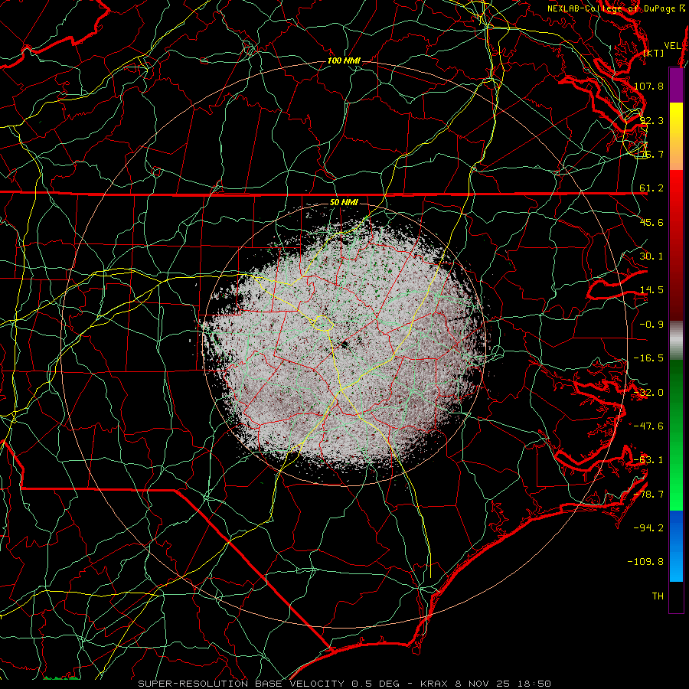The height and width of the screenshot is (689, 689).
Task: Click the -78.7 scale value
Action: 648,495
